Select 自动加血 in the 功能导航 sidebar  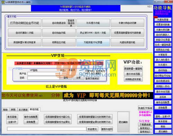(163, 70)
